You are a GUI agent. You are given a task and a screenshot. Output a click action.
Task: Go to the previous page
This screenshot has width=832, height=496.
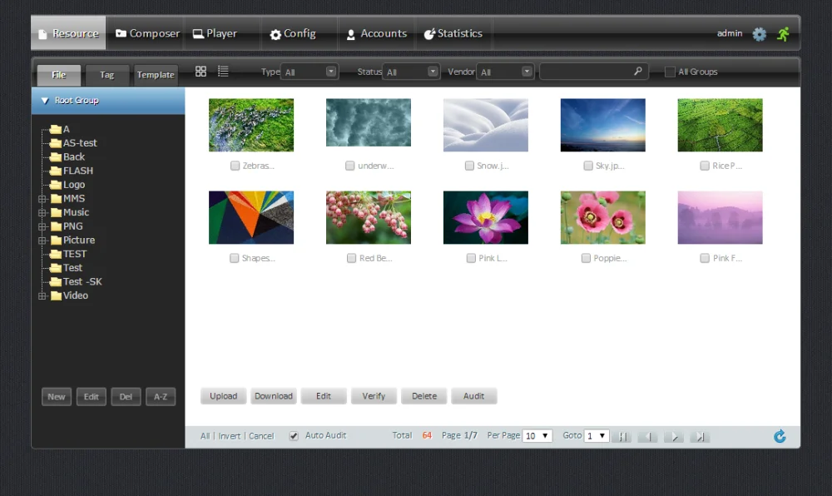pos(648,437)
